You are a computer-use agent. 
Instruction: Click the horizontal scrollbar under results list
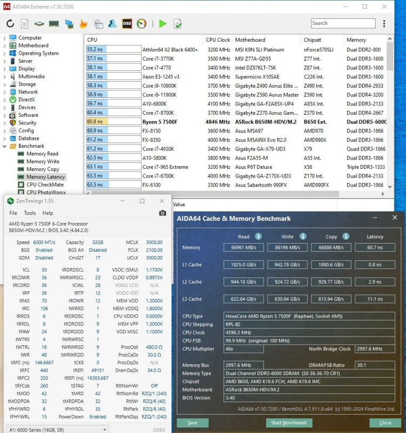pos(215,194)
